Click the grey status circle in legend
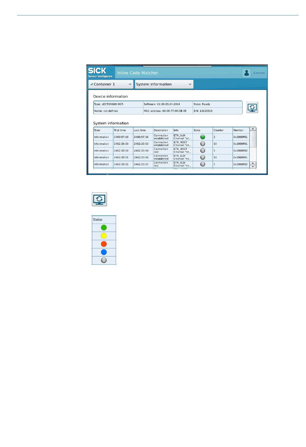306x447 pixels. tap(104, 260)
